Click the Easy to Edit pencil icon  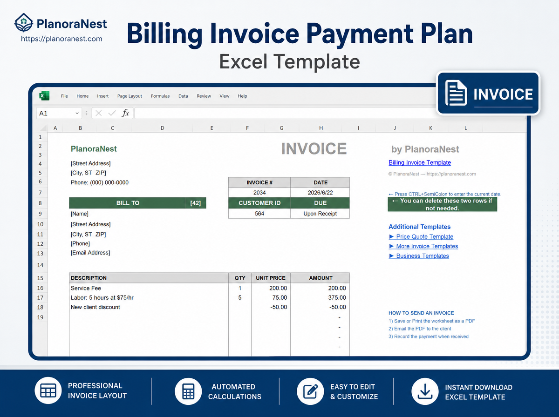(x=310, y=391)
